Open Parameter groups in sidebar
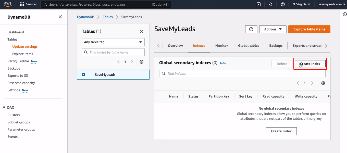 pyautogui.click(x=21, y=130)
